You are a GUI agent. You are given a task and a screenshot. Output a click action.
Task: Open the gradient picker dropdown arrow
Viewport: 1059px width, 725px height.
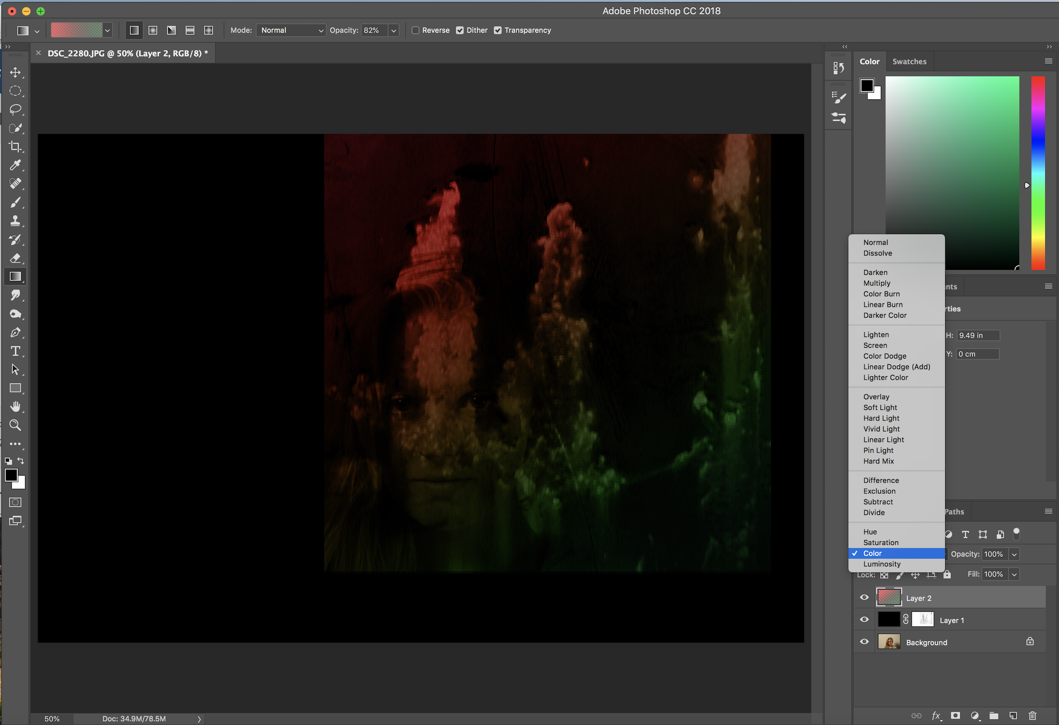pyautogui.click(x=107, y=31)
